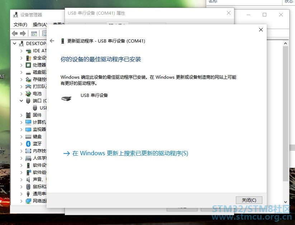Image resolution: width=295 pixels, height=225 pixels.
Task: Select the IDE ATA controller icon
Action: click(x=28, y=51)
